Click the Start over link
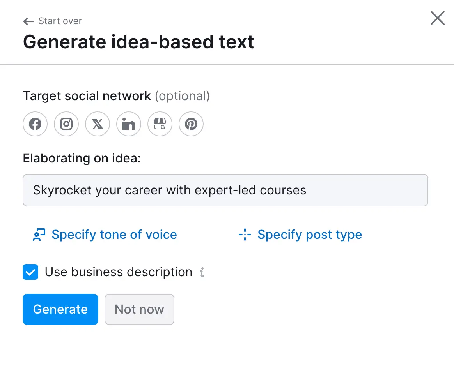This screenshot has height=367, width=454. pos(60,21)
